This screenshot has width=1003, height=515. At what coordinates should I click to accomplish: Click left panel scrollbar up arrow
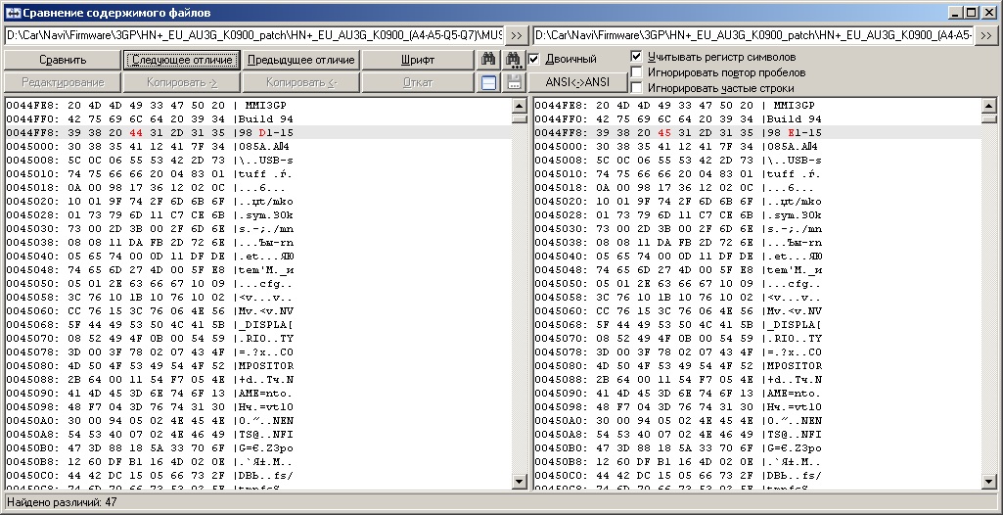(519, 105)
